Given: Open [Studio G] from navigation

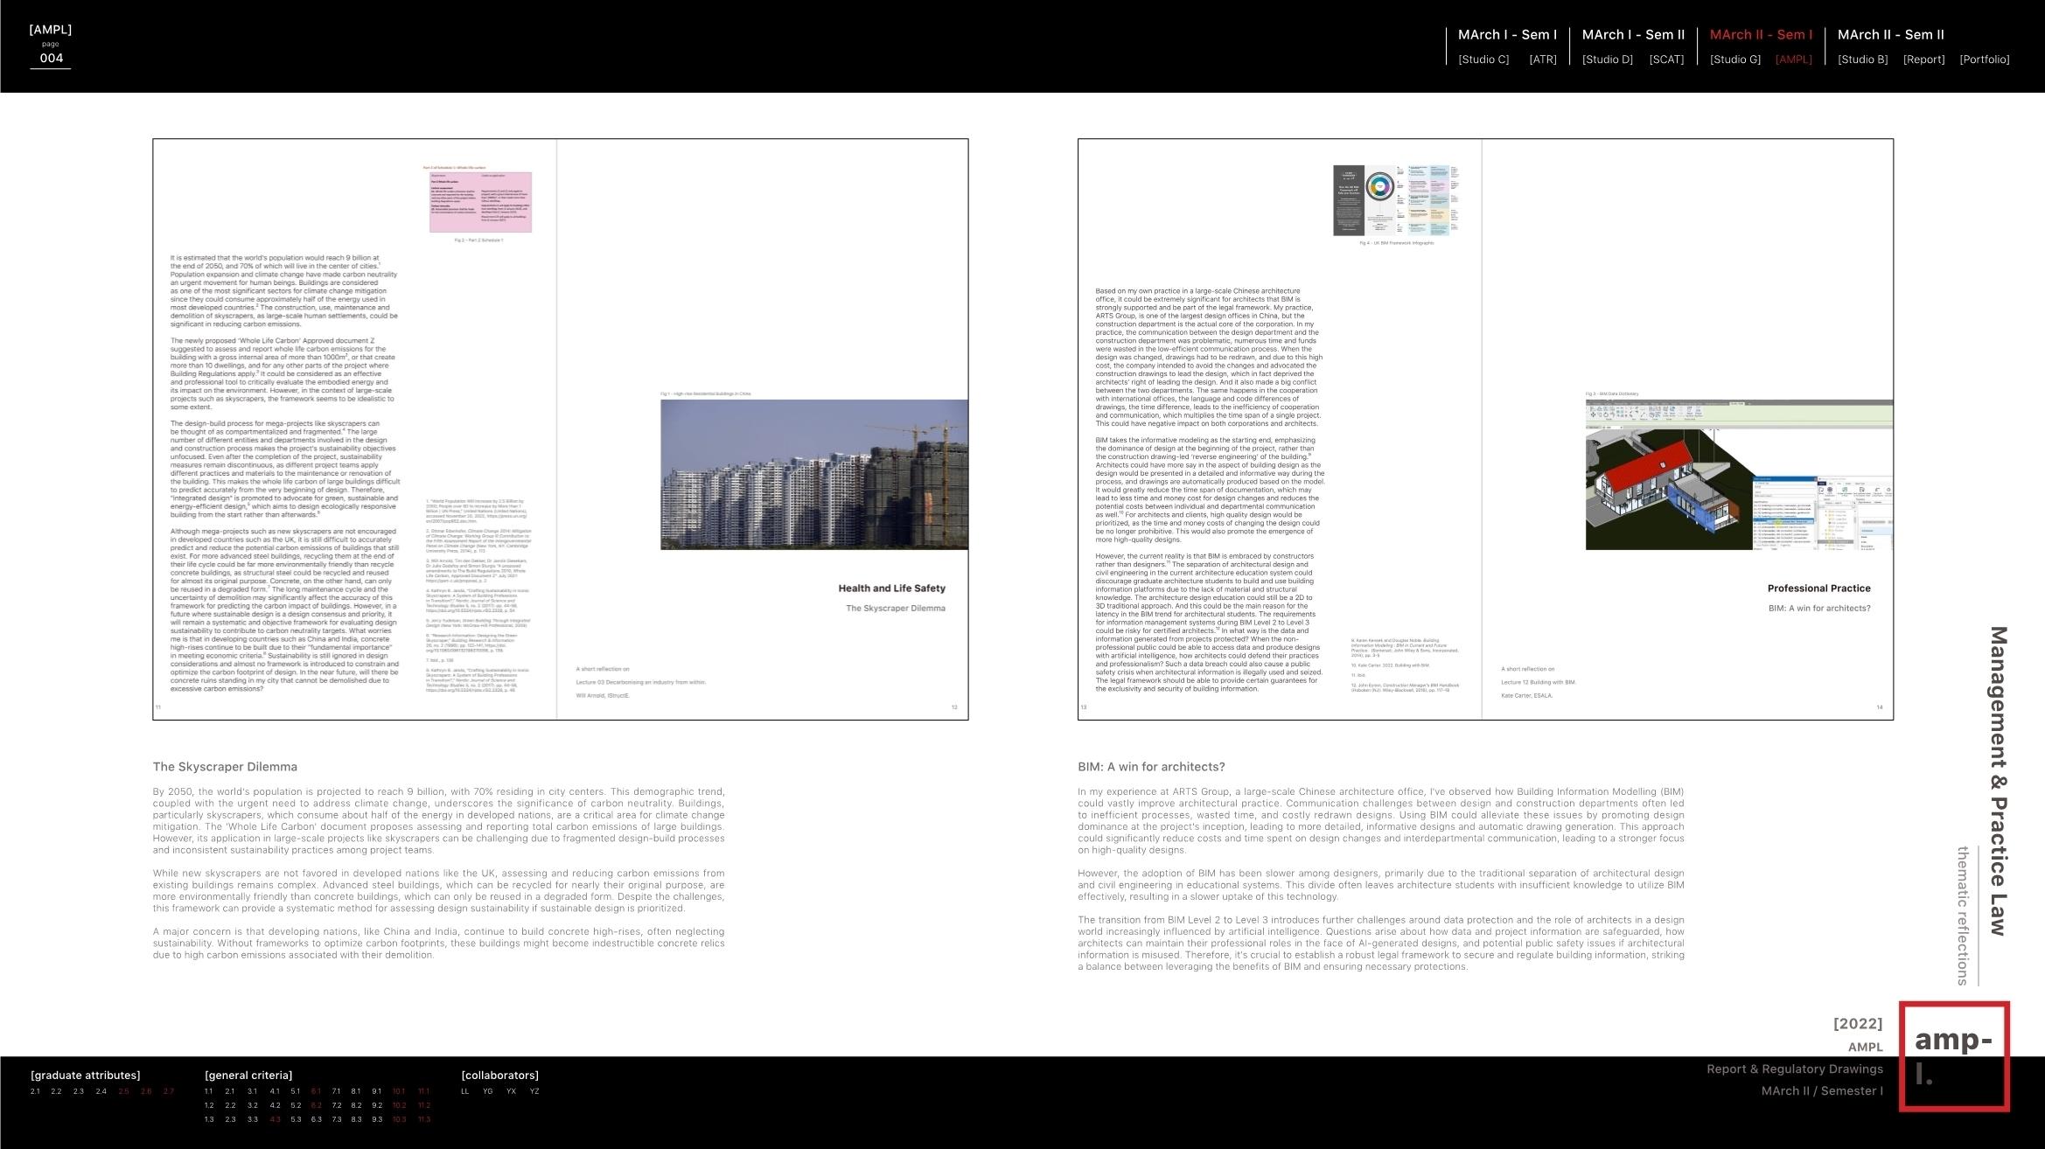Looking at the screenshot, I should pyautogui.click(x=1734, y=59).
